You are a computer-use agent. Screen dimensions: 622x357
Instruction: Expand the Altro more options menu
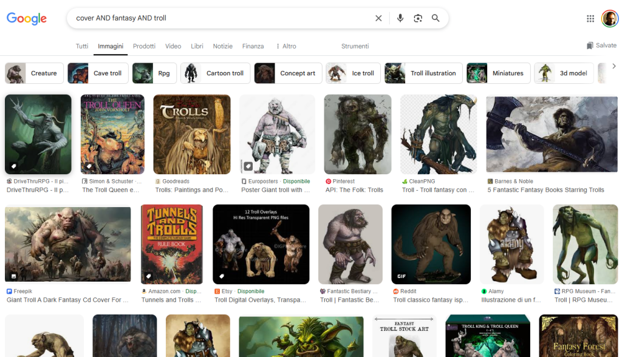(x=286, y=46)
